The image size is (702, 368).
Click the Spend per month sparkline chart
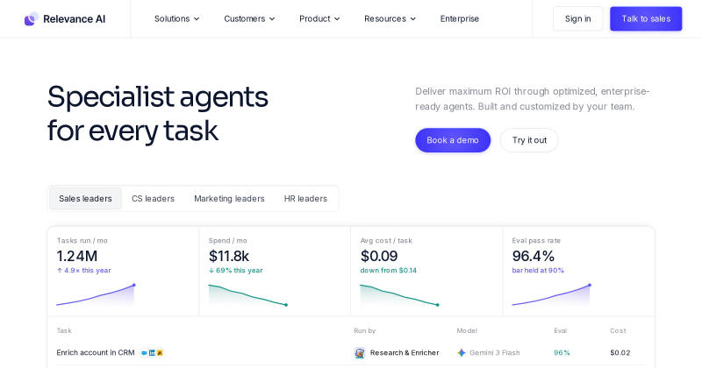248,295
